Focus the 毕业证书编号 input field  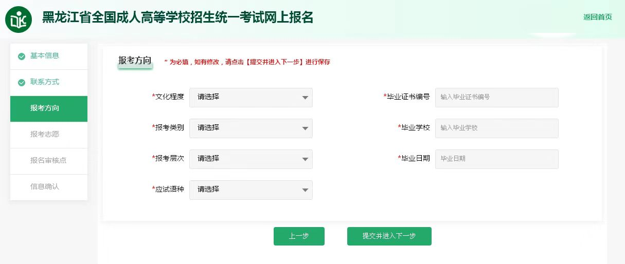point(497,98)
